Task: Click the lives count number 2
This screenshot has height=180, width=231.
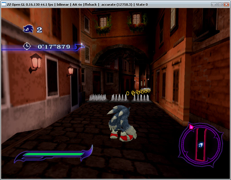Action: (39, 30)
